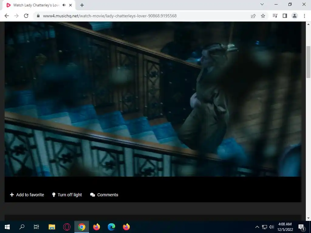Click the page vertical scrollbar thumb
The height and width of the screenshot is (233, 311).
[308, 62]
